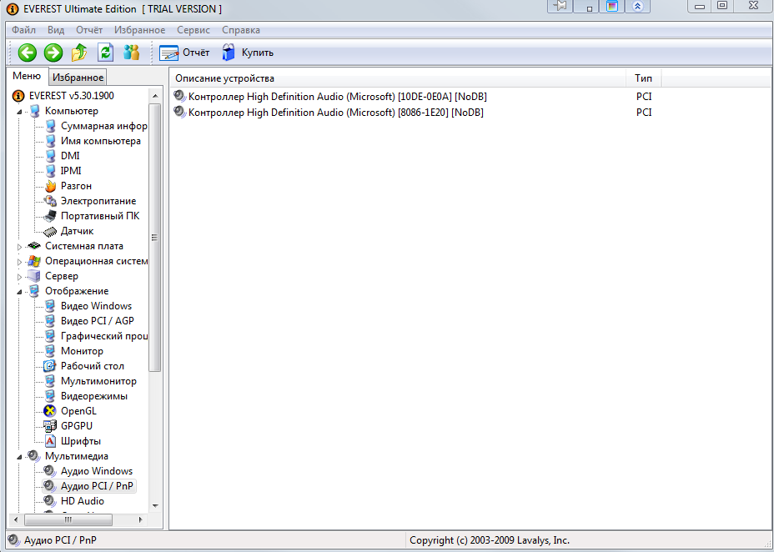This screenshot has height=552, width=774.
Task: Open the Файл menu
Action: (23, 30)
